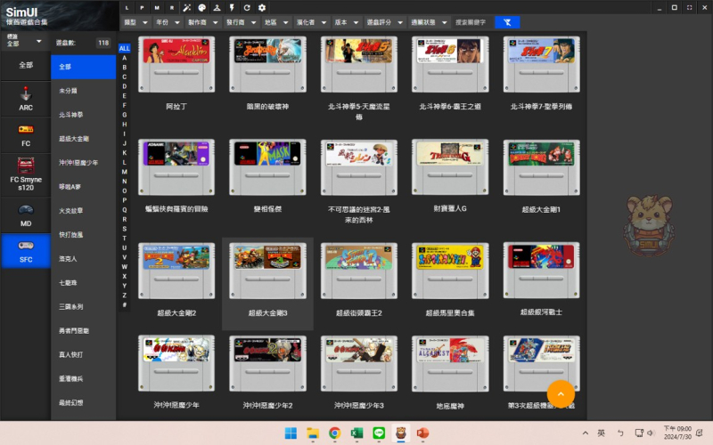Open LINE from the taskbar
Viewport: 713px width, 445px height.
point(379,433)
